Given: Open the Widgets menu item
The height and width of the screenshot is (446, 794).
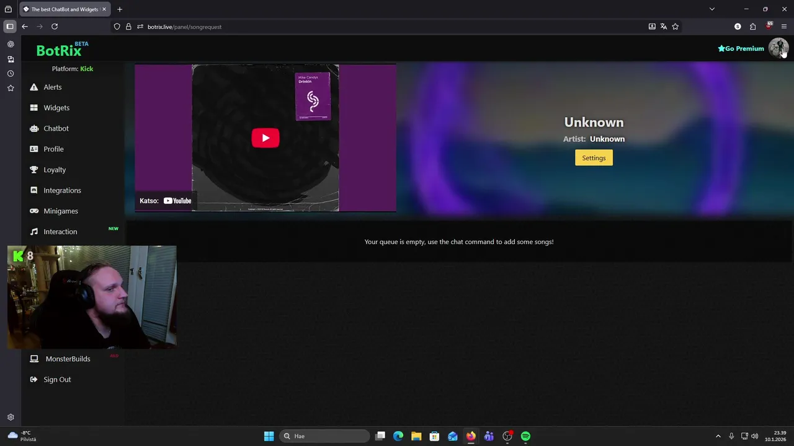Looking at the screenshot, I should tap(56, 108).
